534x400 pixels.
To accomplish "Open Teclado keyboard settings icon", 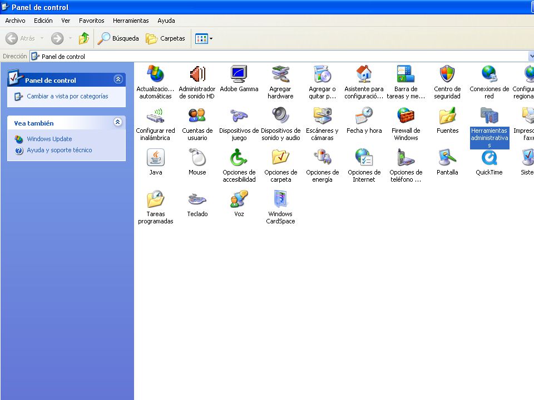I will click(197, 199).
